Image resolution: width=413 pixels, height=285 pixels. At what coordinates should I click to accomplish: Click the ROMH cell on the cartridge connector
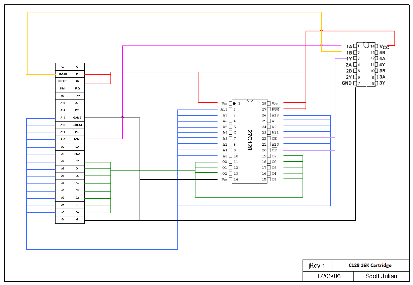(63, 74)
